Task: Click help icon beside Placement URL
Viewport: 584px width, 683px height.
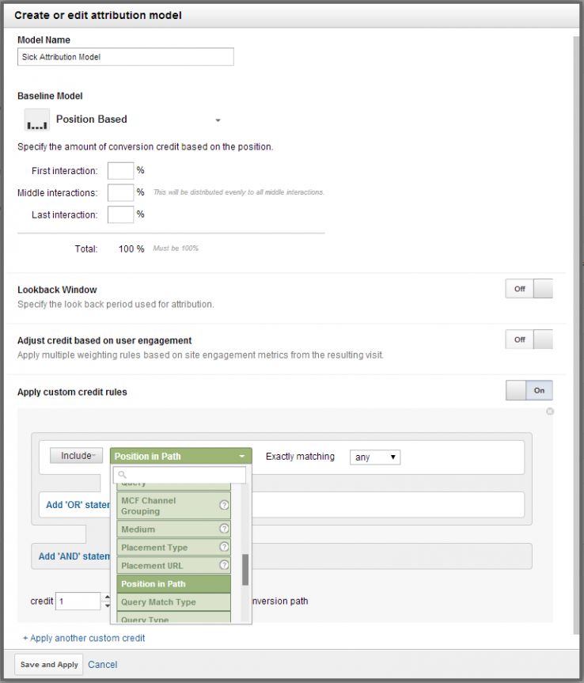Action: pos(224,565)
